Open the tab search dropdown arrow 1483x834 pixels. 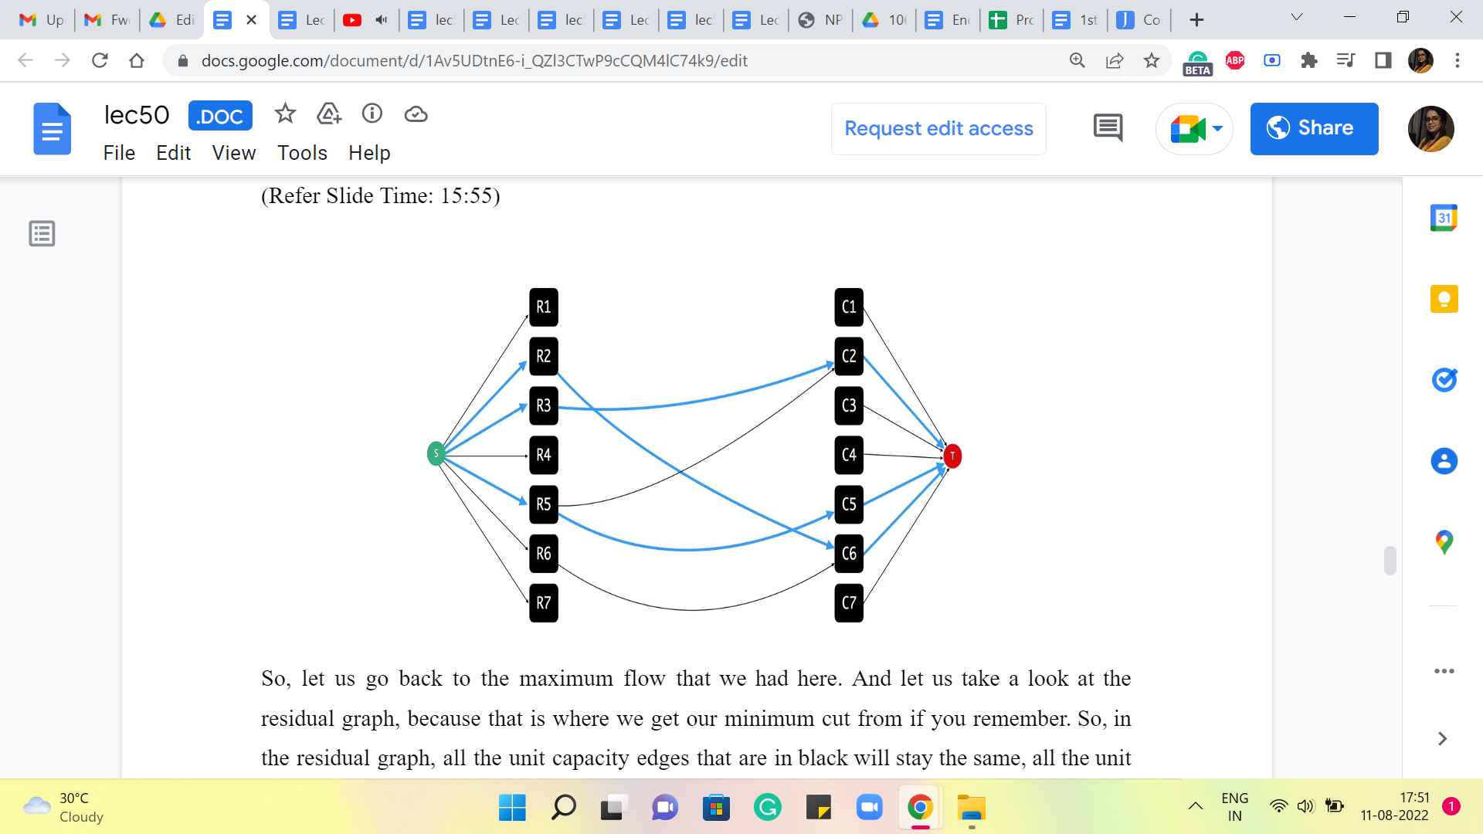(x=1297, y=18)
